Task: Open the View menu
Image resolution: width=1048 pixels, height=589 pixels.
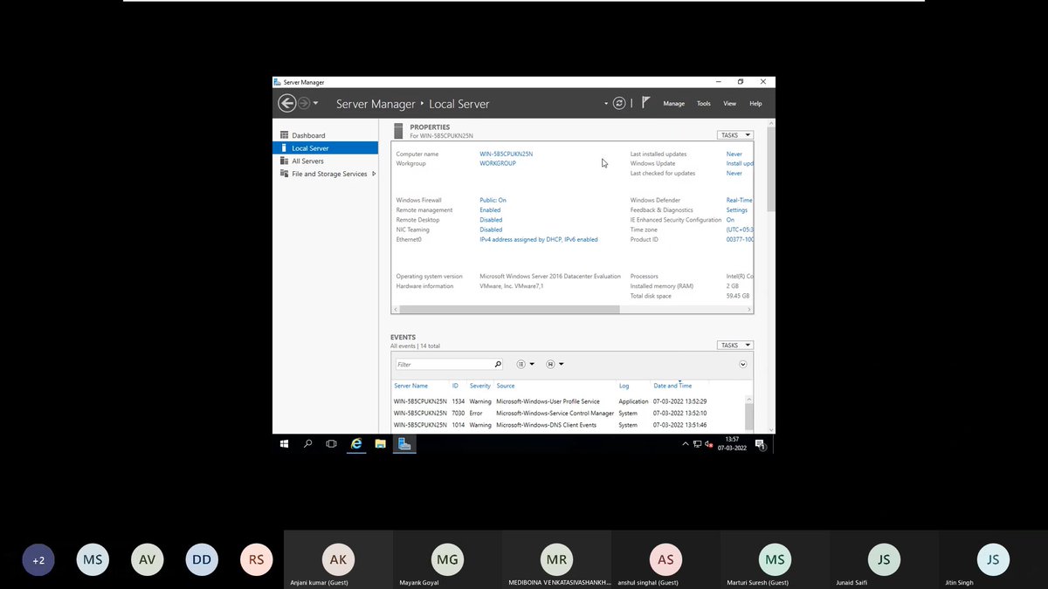Action: [x=730, y=103]
